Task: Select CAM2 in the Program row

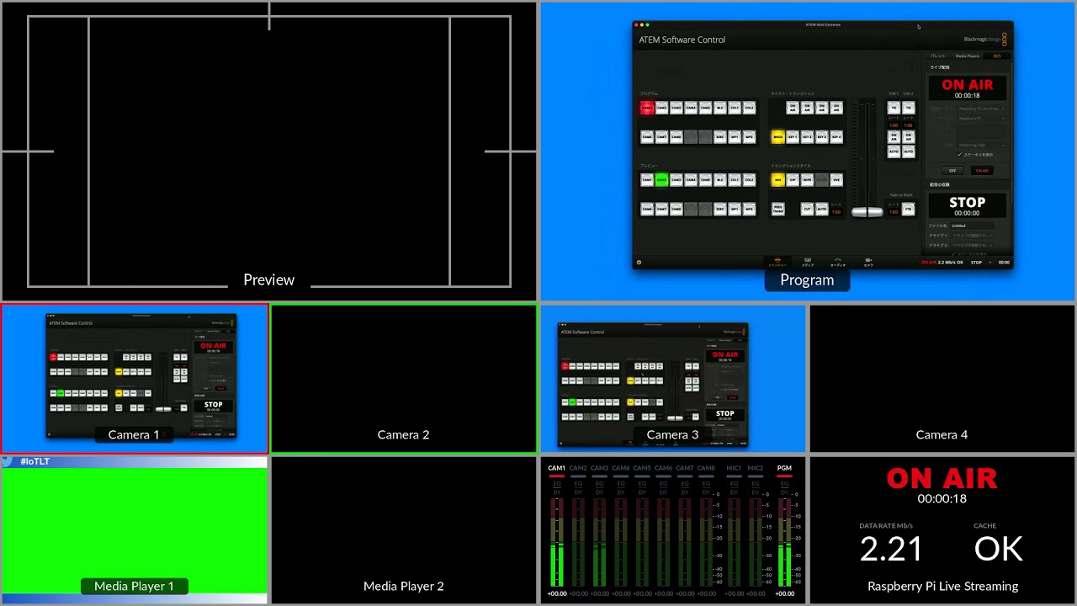Action: (661, 108)
